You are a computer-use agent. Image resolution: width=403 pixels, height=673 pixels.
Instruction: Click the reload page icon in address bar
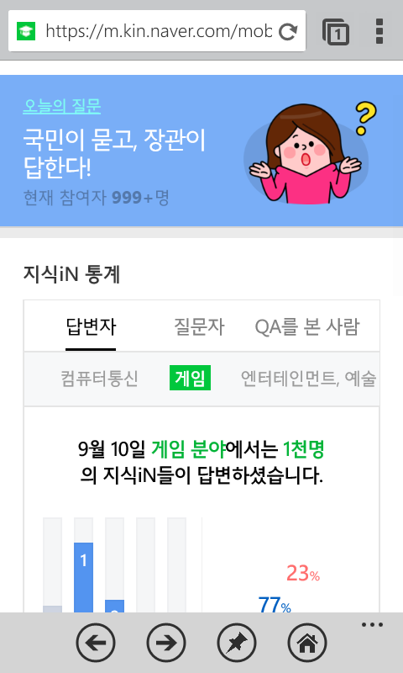coord(288,31)
